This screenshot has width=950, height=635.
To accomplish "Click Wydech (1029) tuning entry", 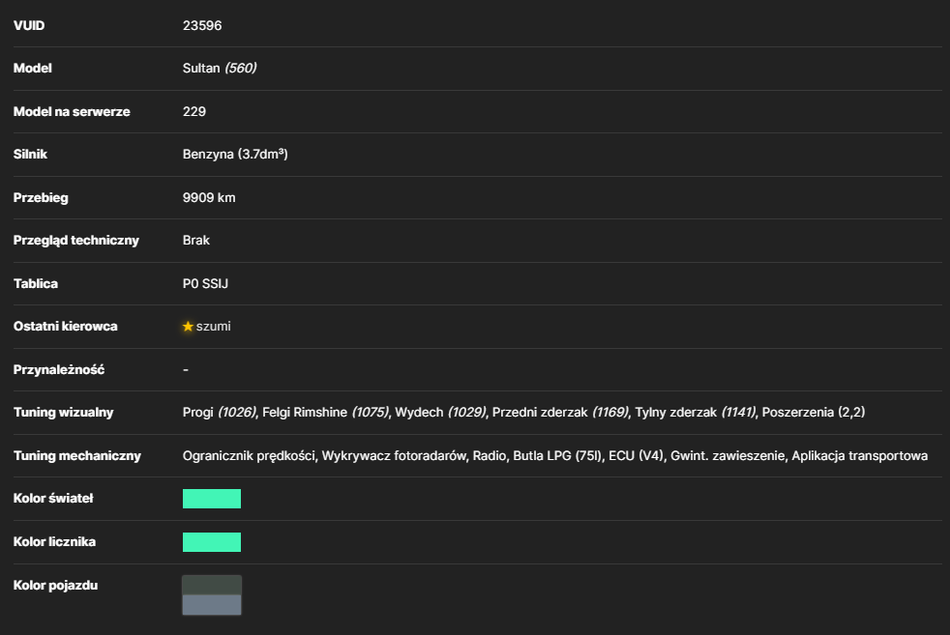I will pos(440,413).
